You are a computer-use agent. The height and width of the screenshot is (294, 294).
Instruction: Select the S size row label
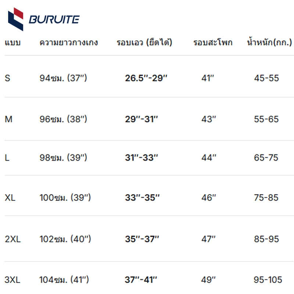click(x=8, y=78)
